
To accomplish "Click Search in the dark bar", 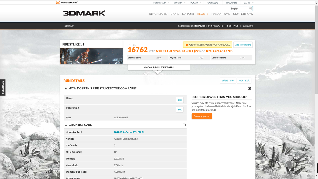I will coord(69,26).
